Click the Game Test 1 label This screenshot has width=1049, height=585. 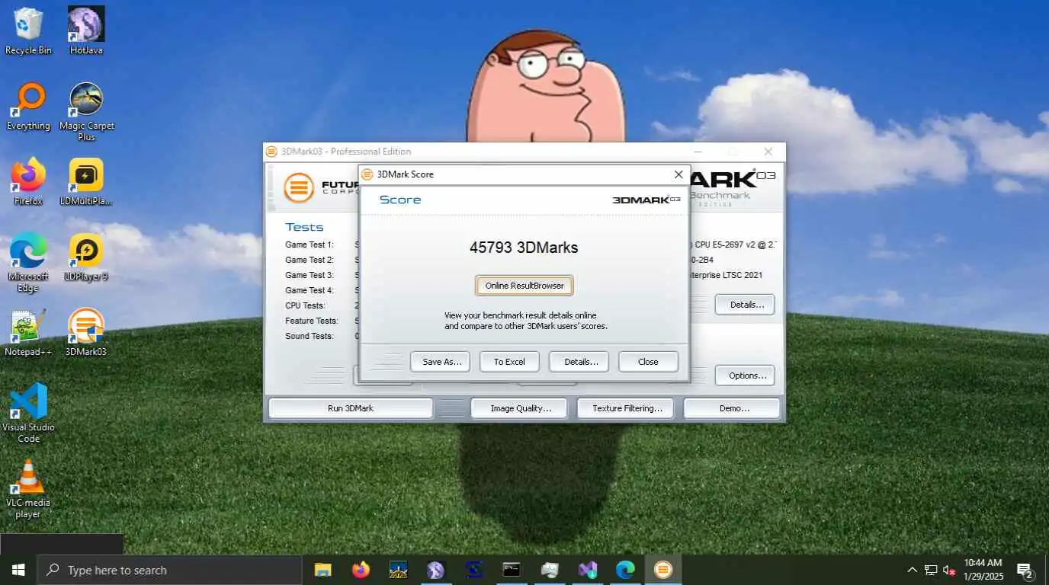point(310,245)
